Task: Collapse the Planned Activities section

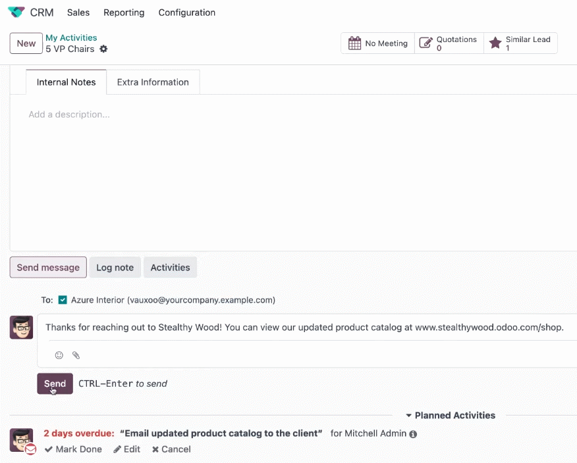Action: (451, 415)
